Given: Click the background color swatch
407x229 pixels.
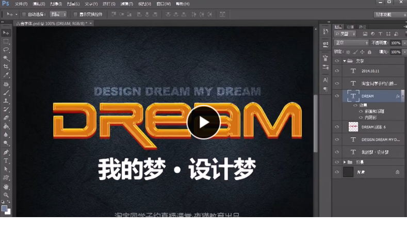Looking at the screenshot, I should point(8,212).
